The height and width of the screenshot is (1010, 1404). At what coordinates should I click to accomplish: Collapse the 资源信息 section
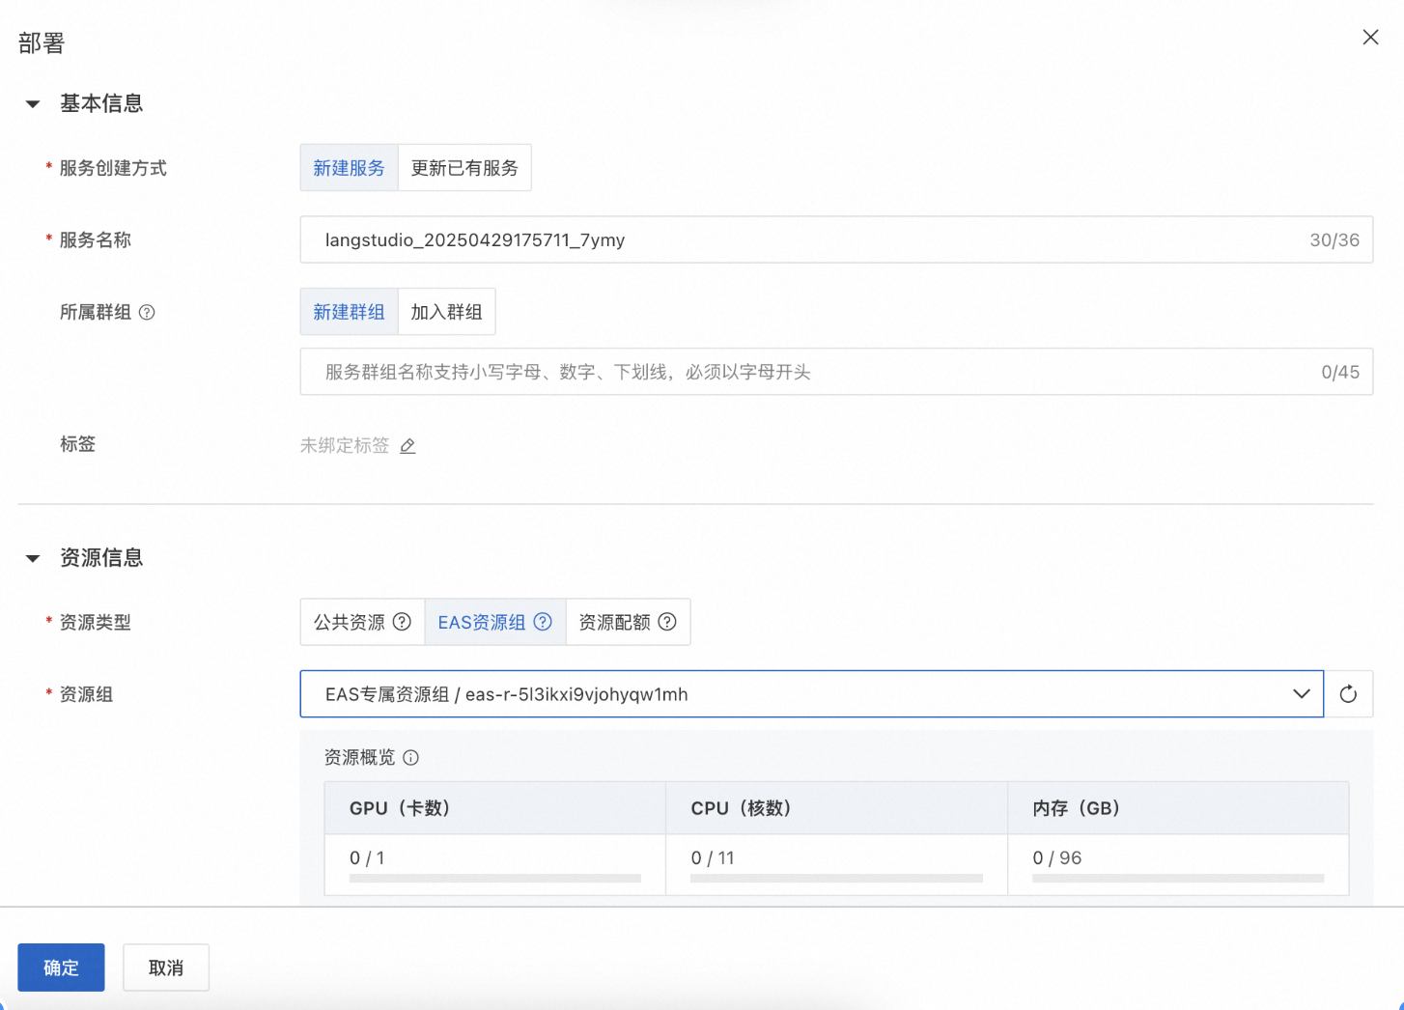click(x=33, y=558)
